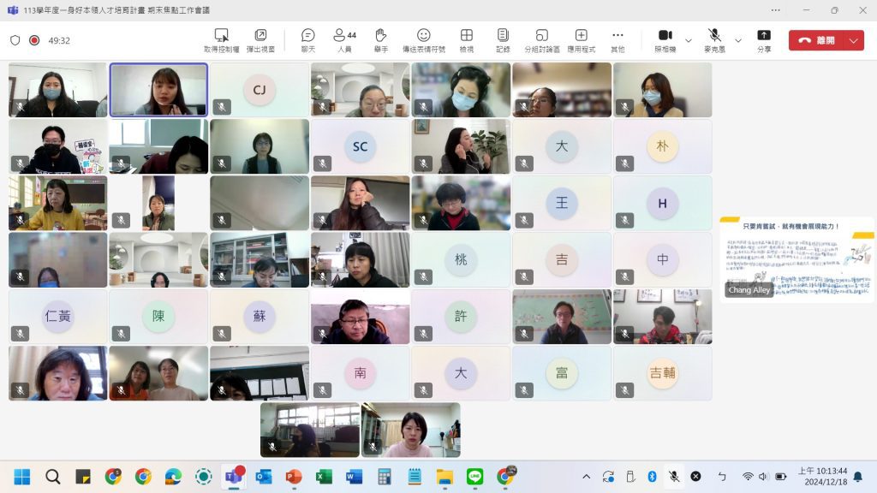Raise hand using 舉手 icon
This screenshot has height=493, width=877.
381,39
